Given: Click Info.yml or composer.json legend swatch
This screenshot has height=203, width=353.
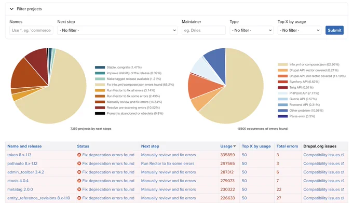Looking at the screenshot, I should click(283, 64).
